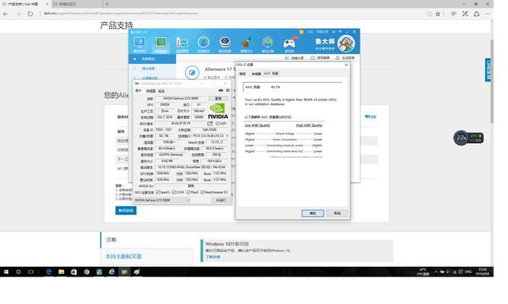Image resolution: width=508 pixels, height=304 pixels.
Task: Toggle CUDA checkbox in GPU-Z
Action: [174, 192]
